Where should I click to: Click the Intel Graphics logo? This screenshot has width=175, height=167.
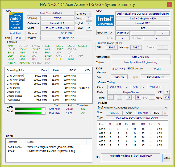pos(105,20)
